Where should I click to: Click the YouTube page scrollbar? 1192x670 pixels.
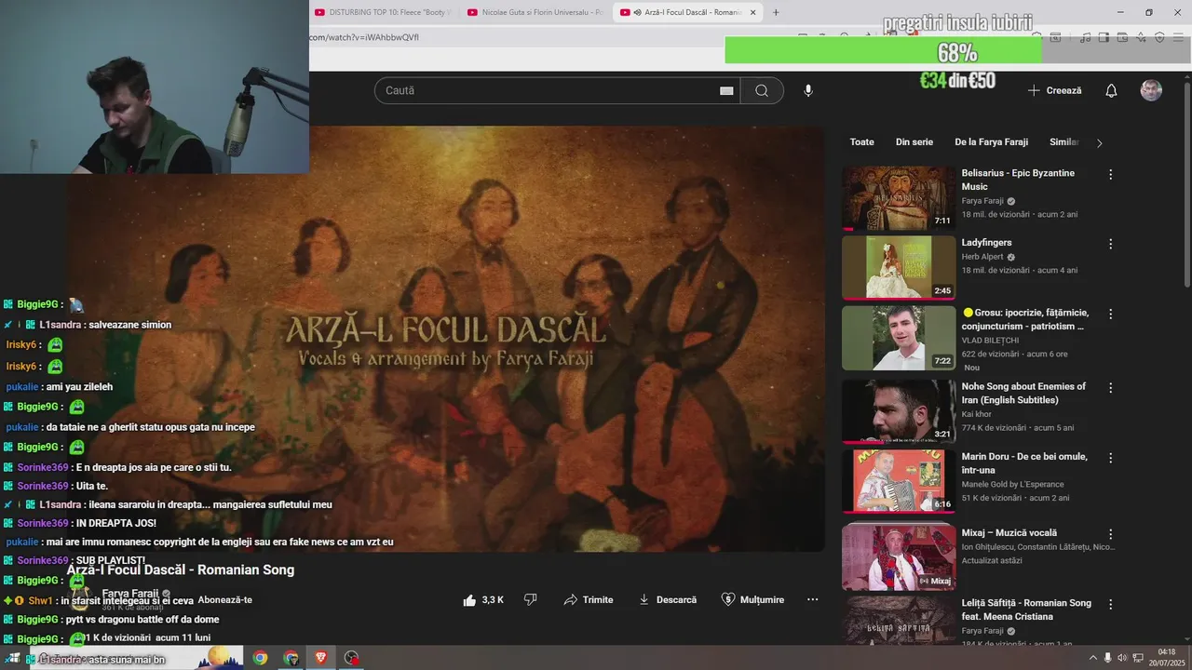click(1186, 186)
